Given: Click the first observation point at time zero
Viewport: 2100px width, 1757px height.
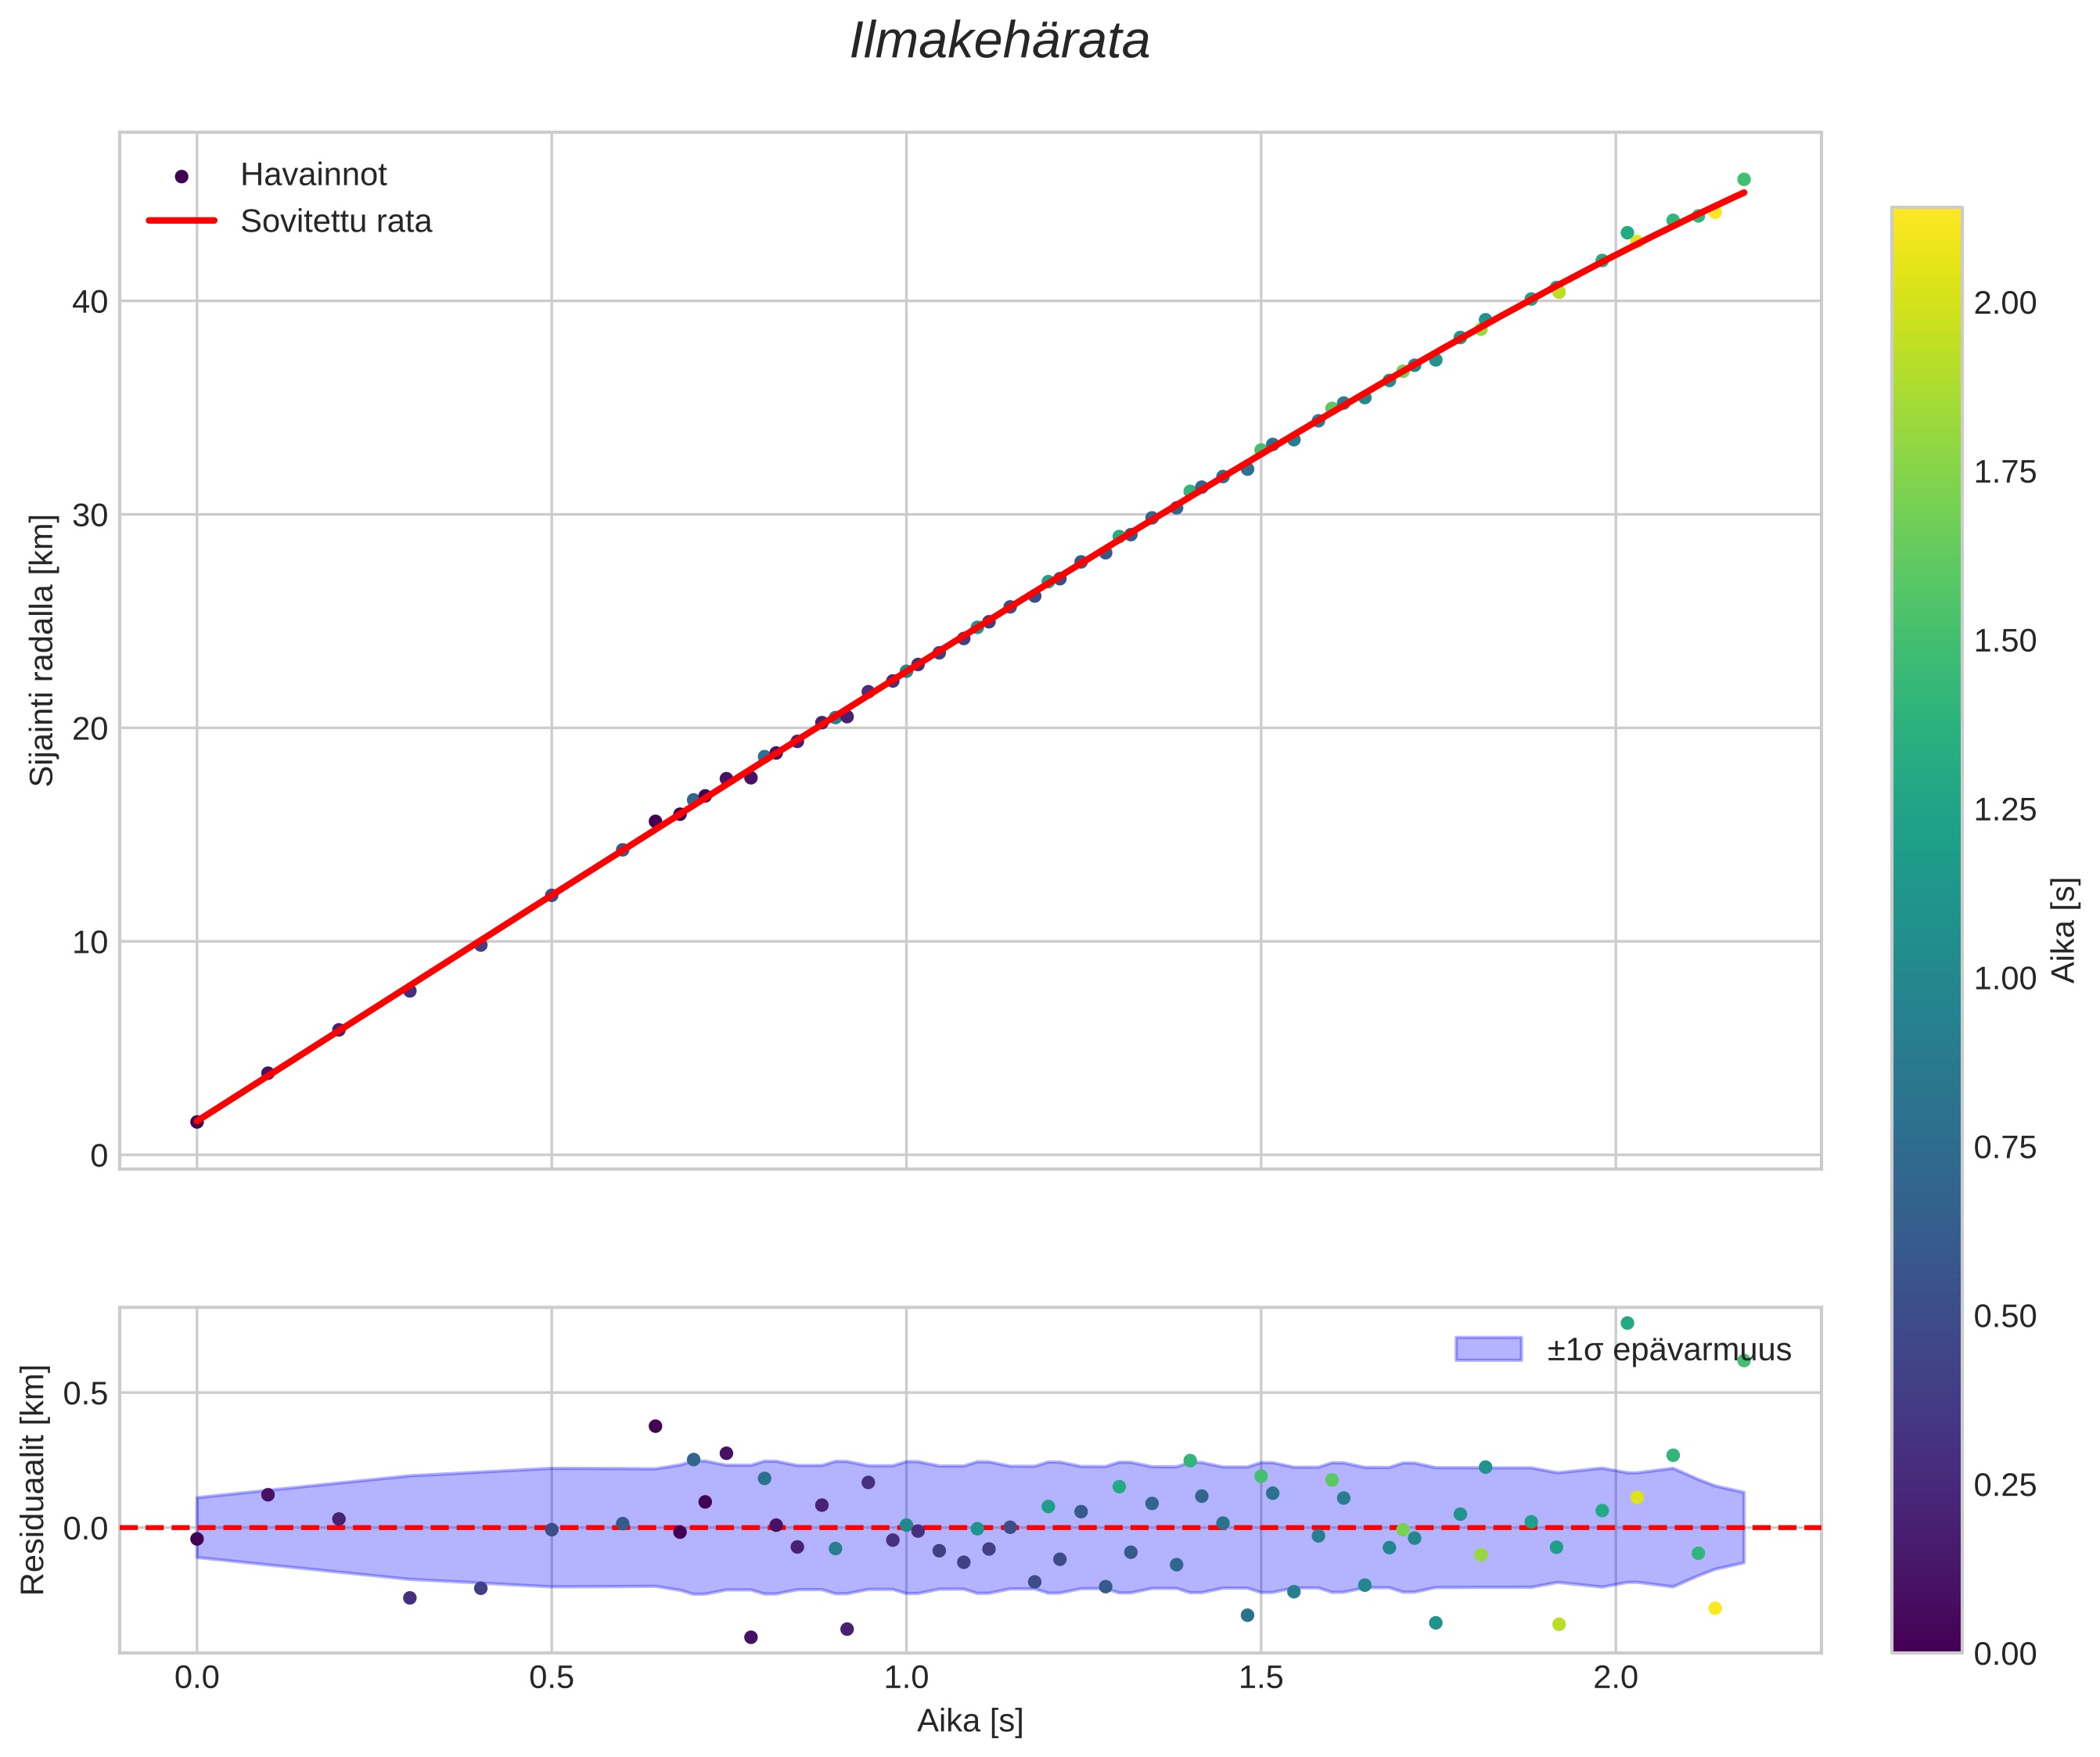Looking at the screenshot, I should [197, 1122].
